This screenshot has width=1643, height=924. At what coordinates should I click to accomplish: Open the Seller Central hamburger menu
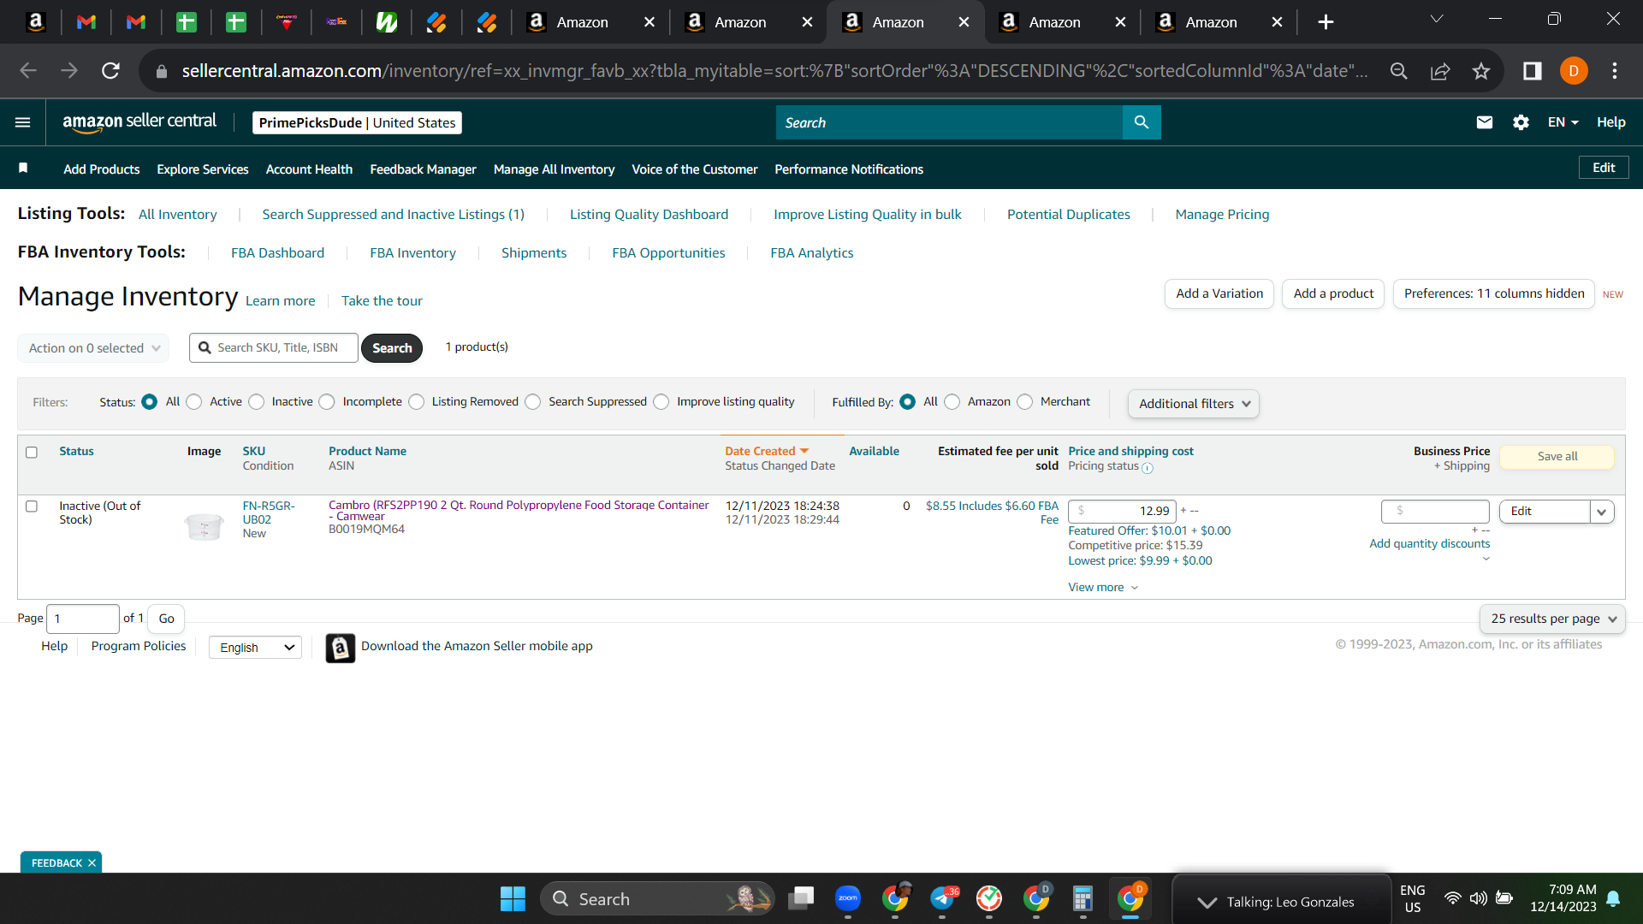(x=23, y=122)
